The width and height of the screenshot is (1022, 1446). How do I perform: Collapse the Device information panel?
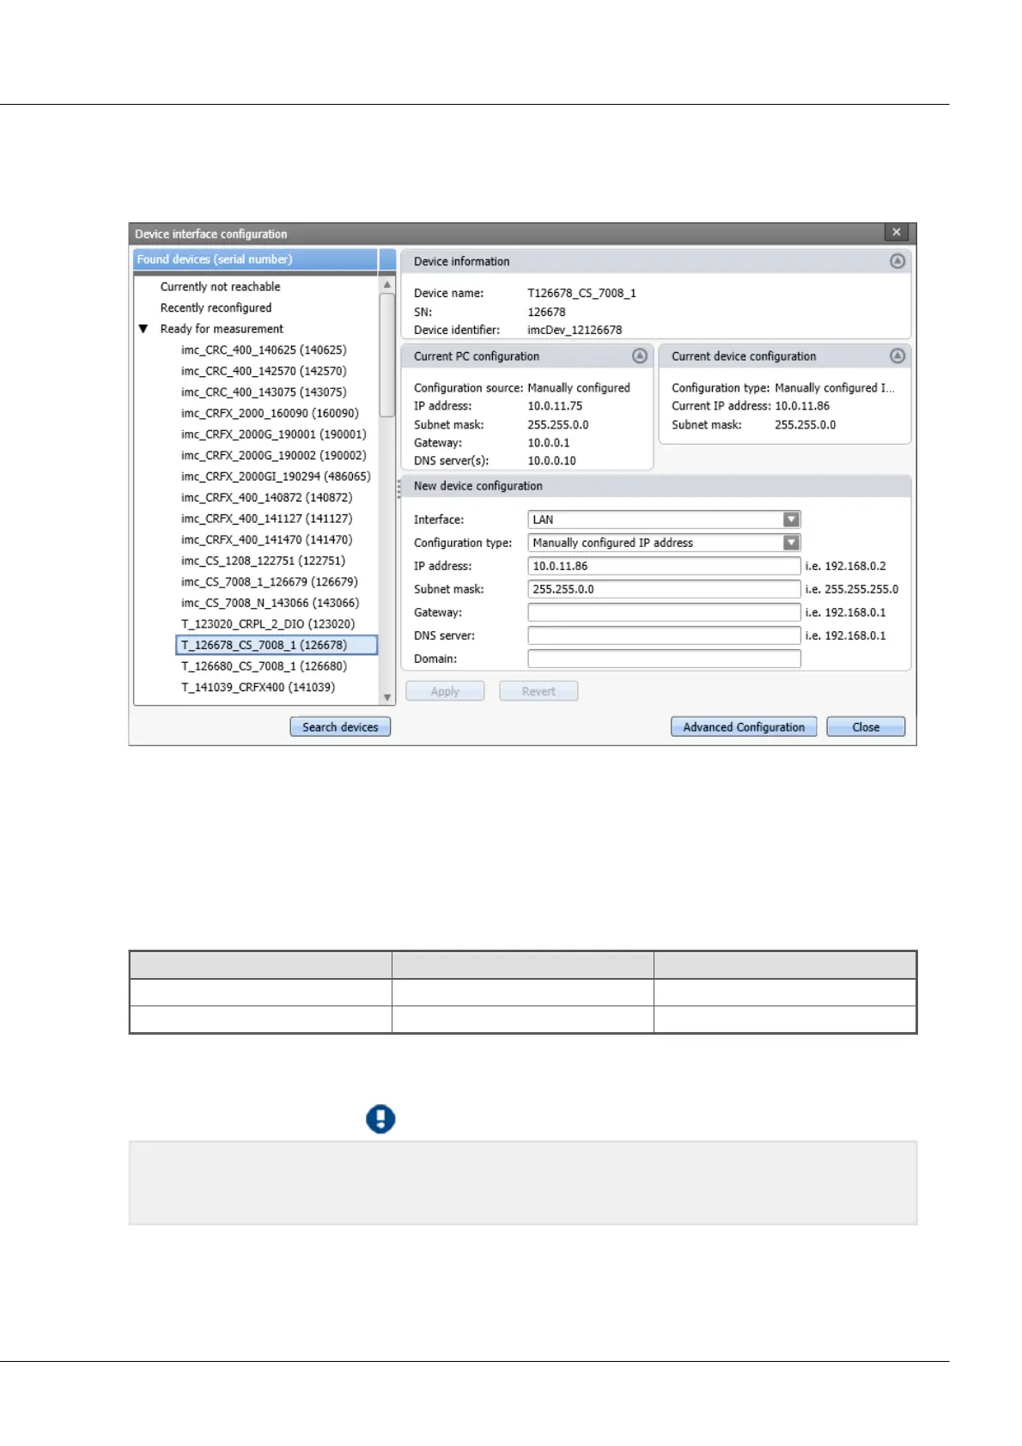897,261
